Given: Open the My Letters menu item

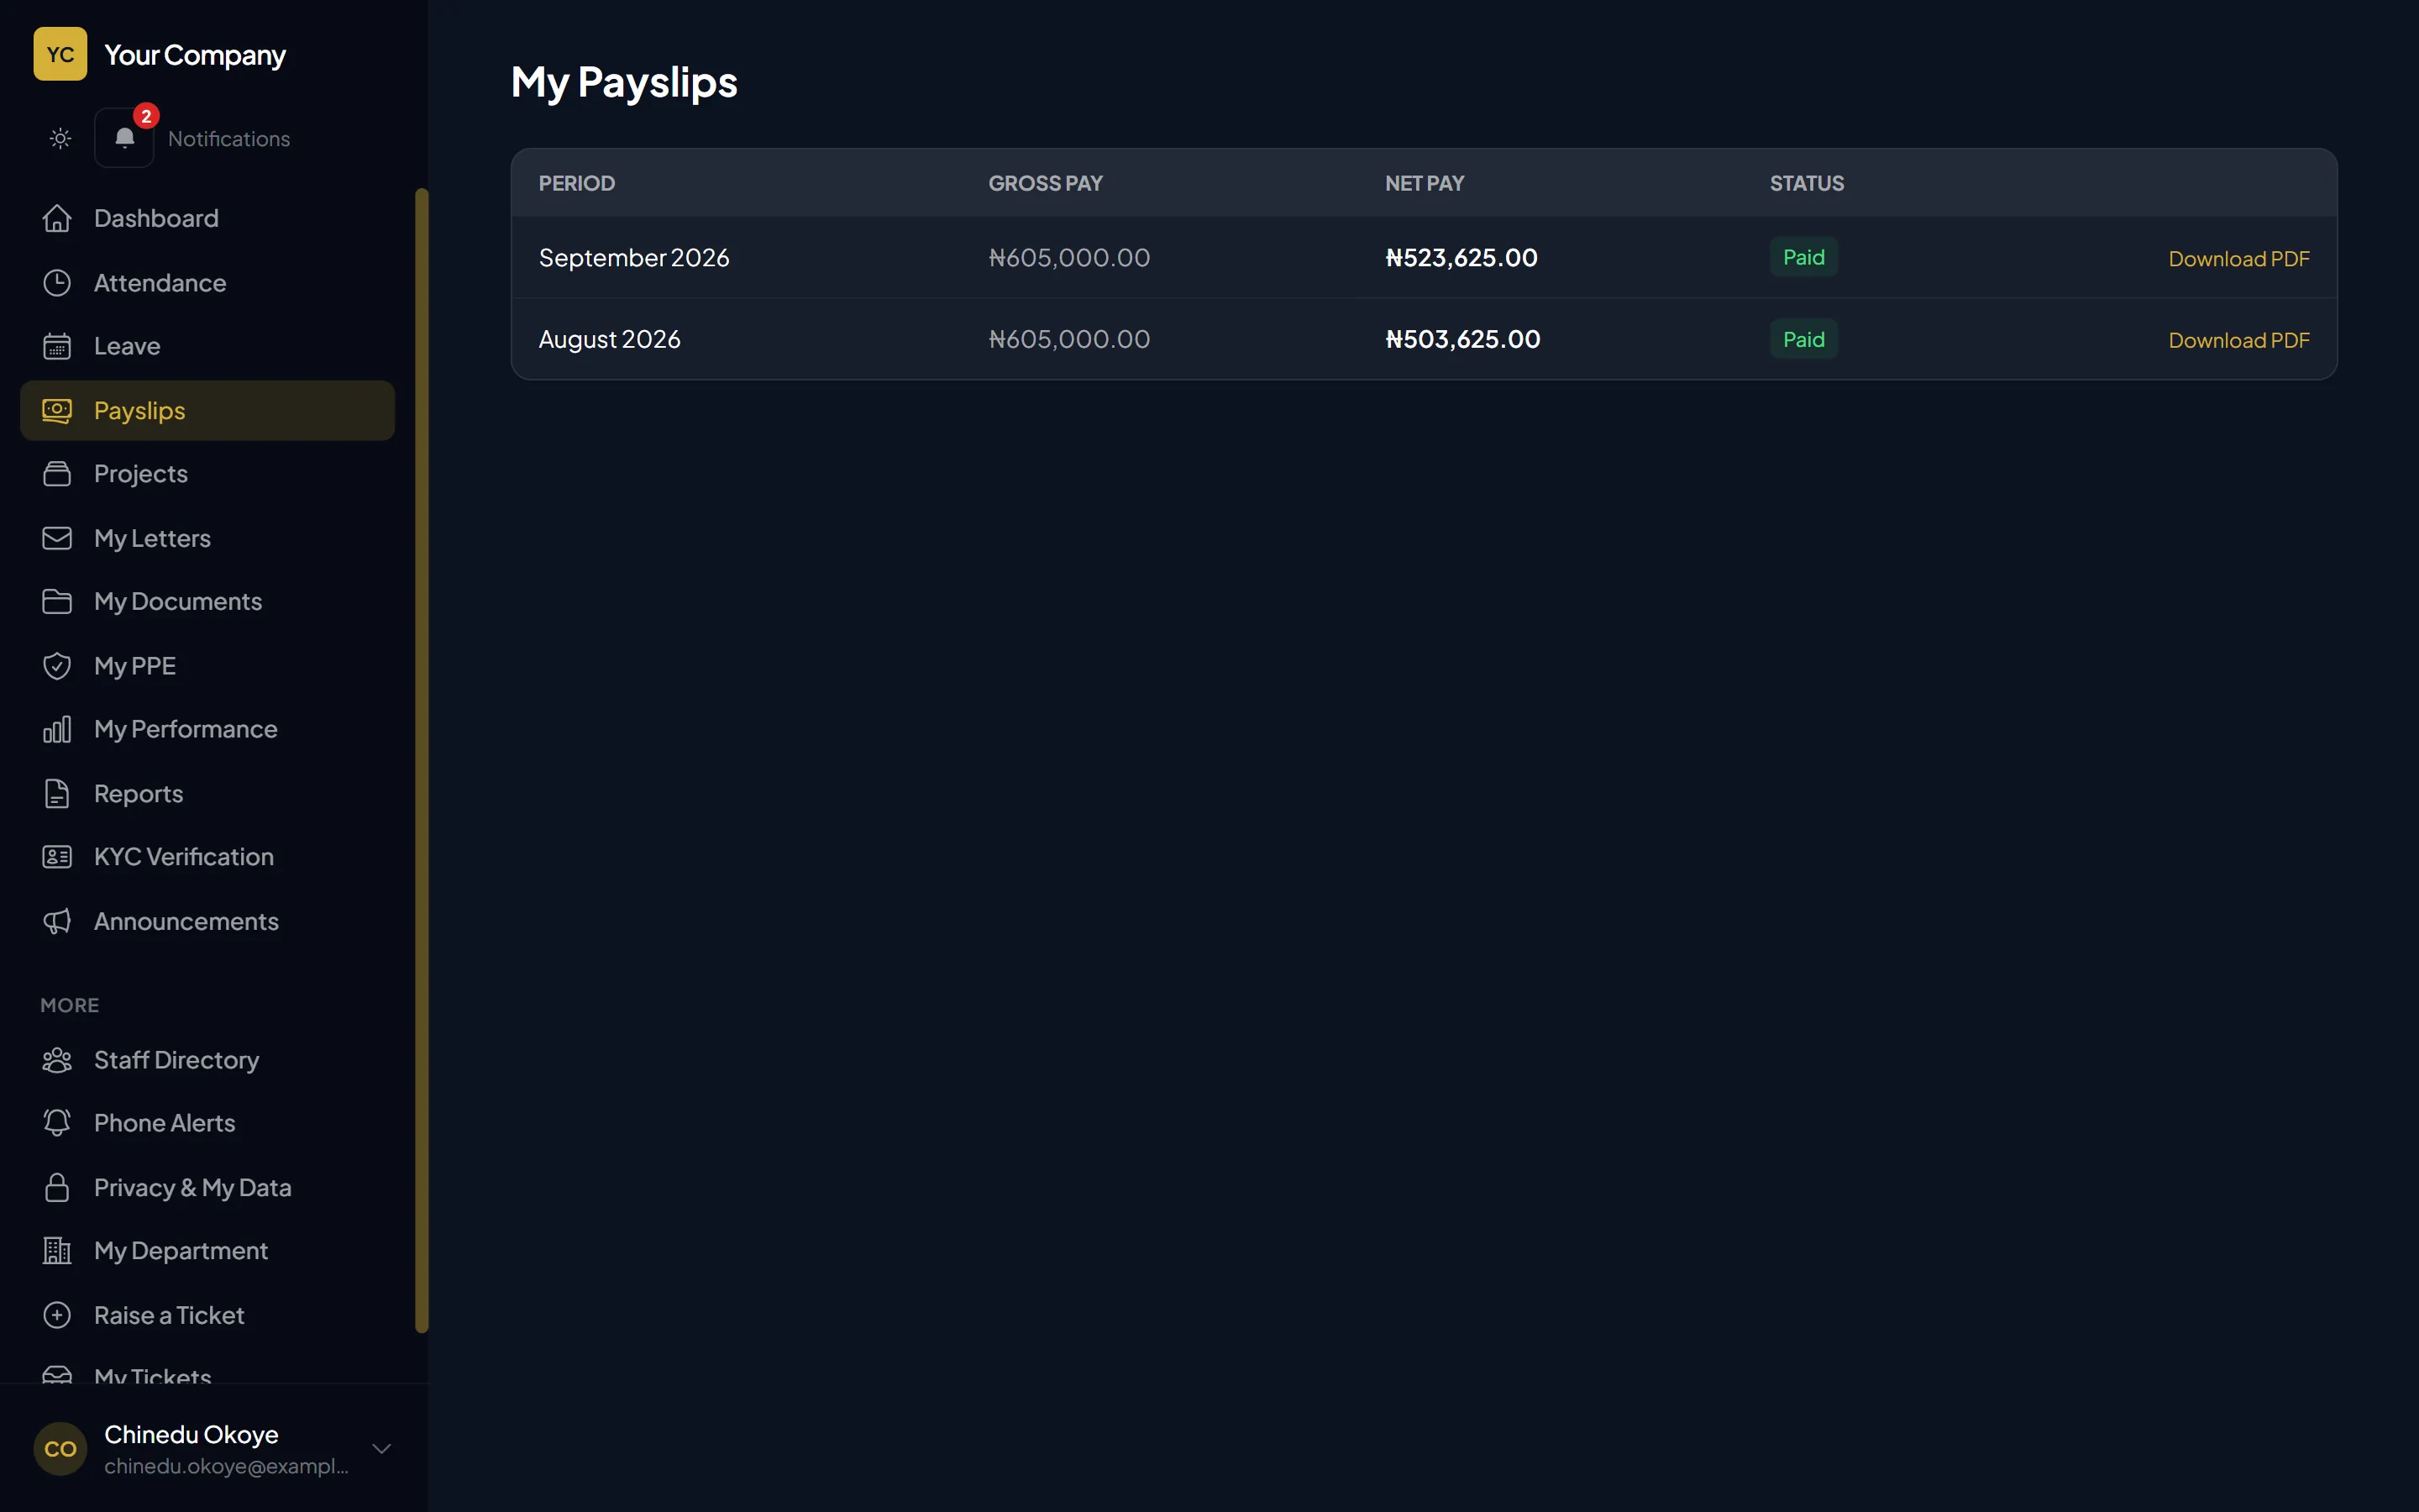Looking at the screenshot, I should point(208,538).
